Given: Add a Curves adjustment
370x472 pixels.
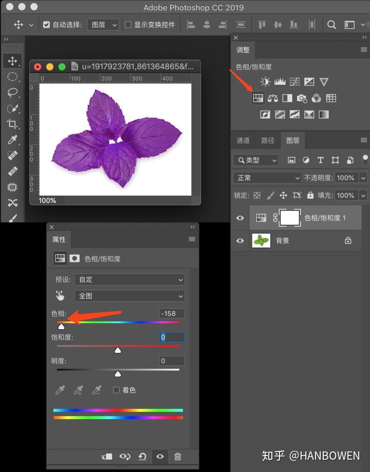Looking at the screenshot, I should [294, 82].
